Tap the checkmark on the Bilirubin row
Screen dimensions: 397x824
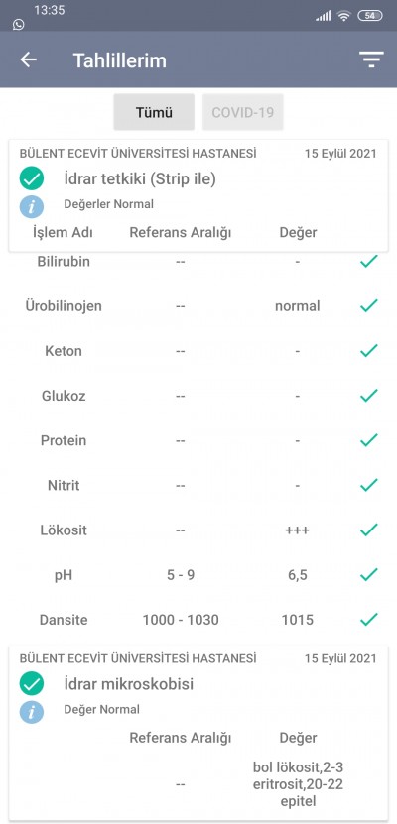coord(369,261)
